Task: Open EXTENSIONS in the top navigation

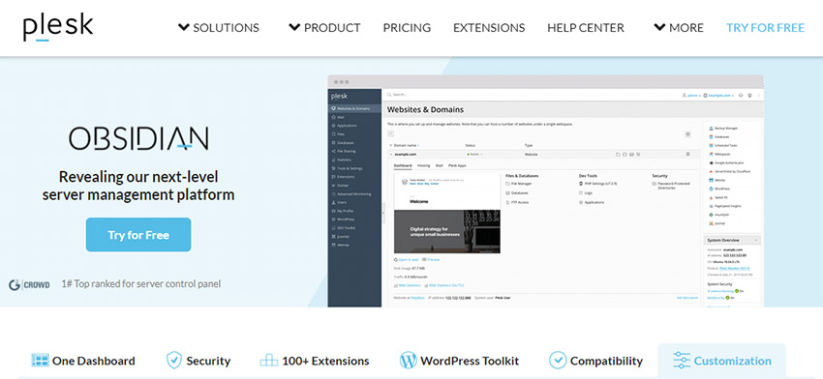Action: pos(489,28)
